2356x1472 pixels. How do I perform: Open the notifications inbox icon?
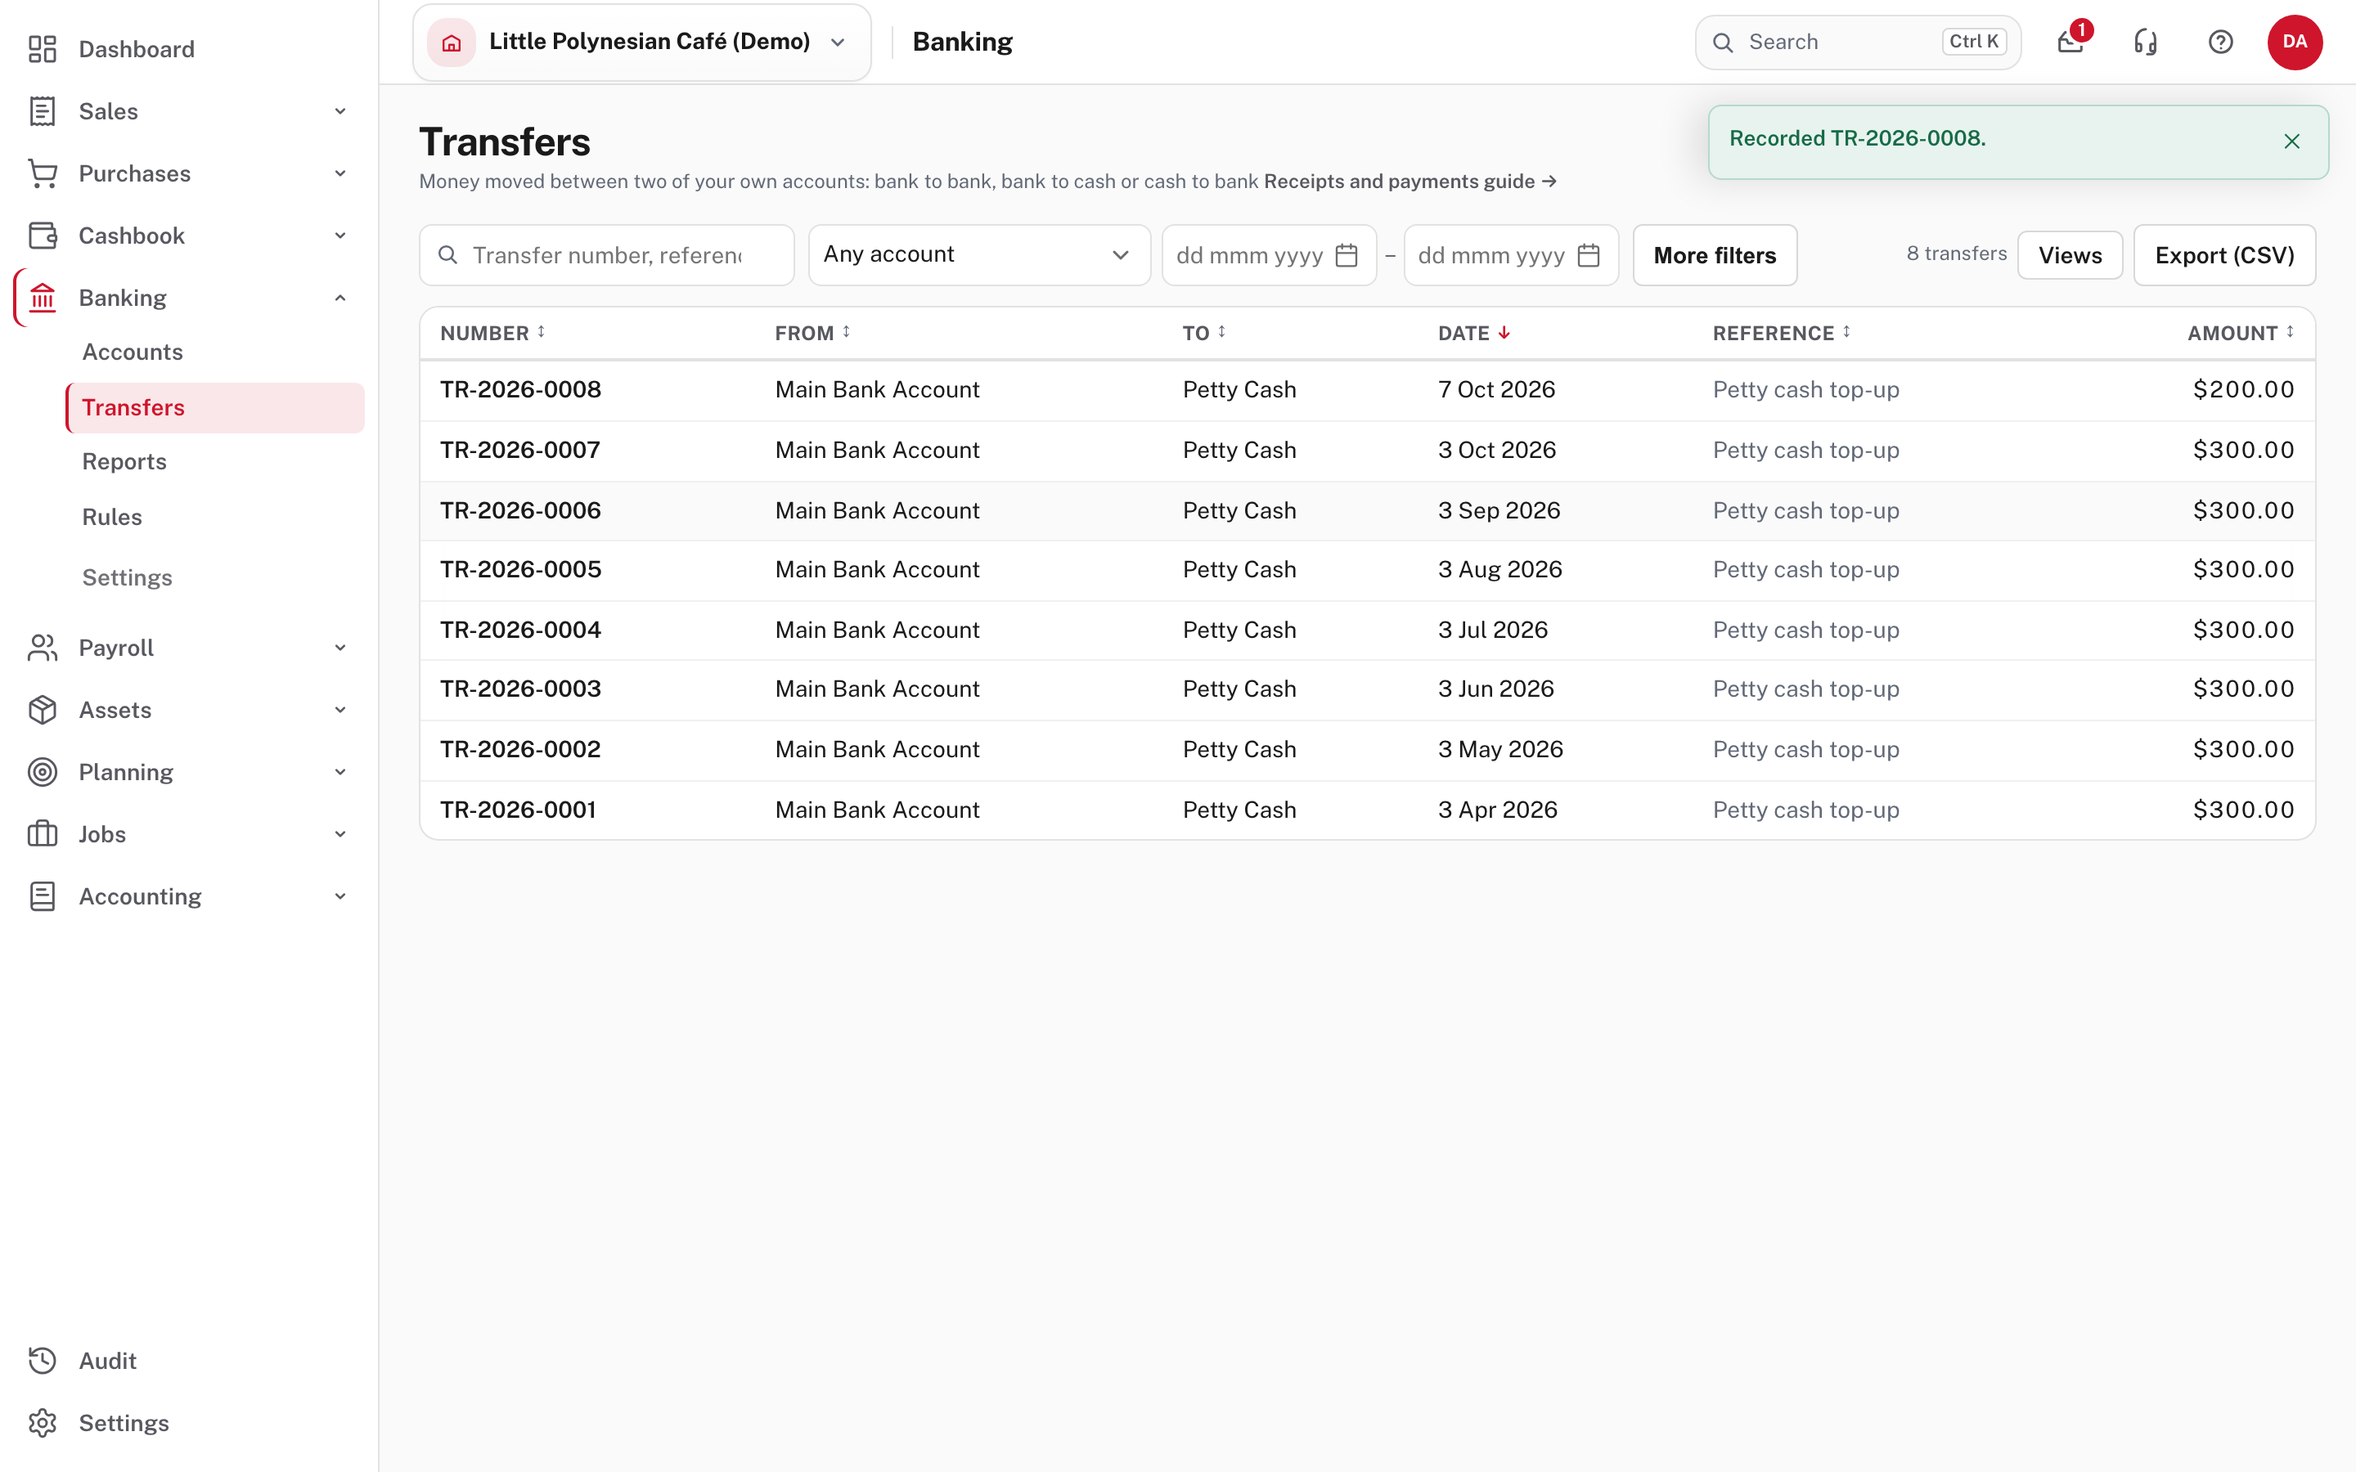tap(2070, 42)
